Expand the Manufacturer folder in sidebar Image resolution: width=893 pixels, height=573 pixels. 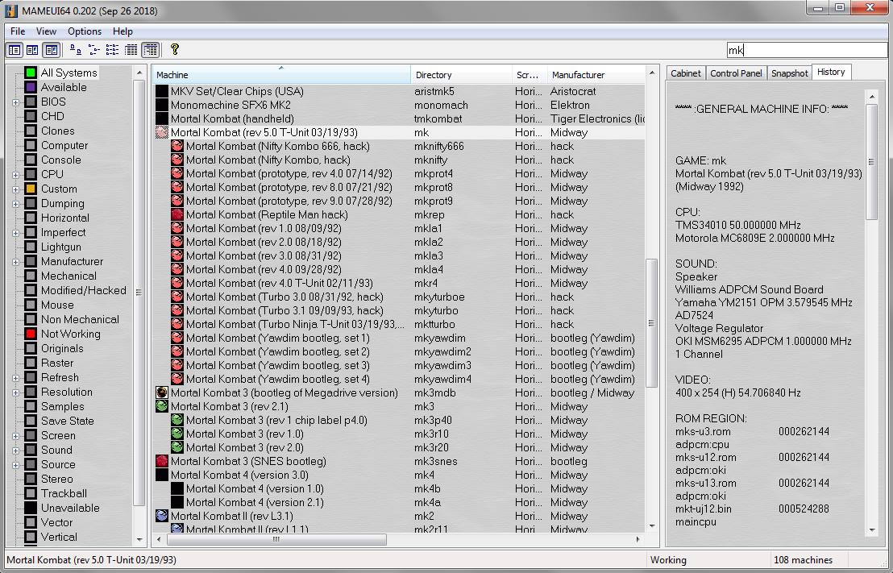15,262
